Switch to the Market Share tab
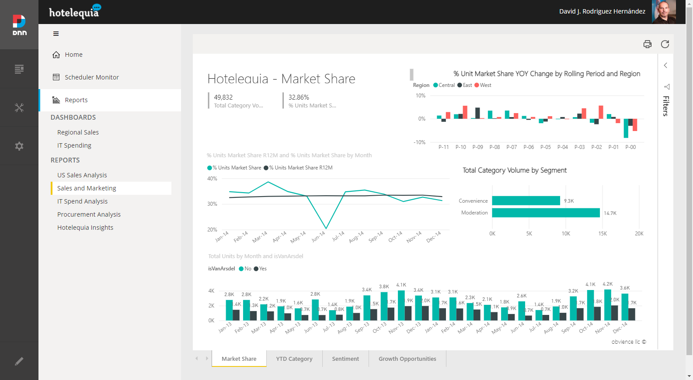This screenshot has width=693, height=380. [x=239, y=359]
